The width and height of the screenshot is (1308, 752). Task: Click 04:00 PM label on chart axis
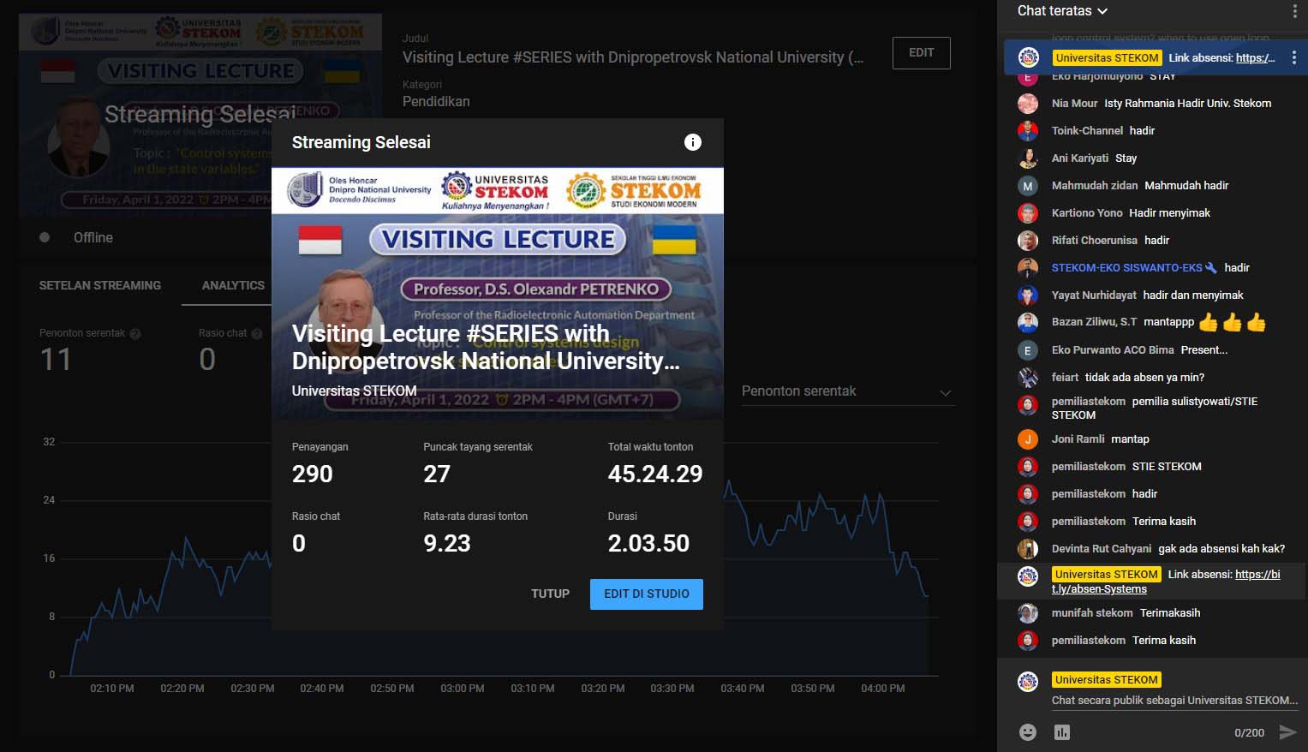click(883, 689)
